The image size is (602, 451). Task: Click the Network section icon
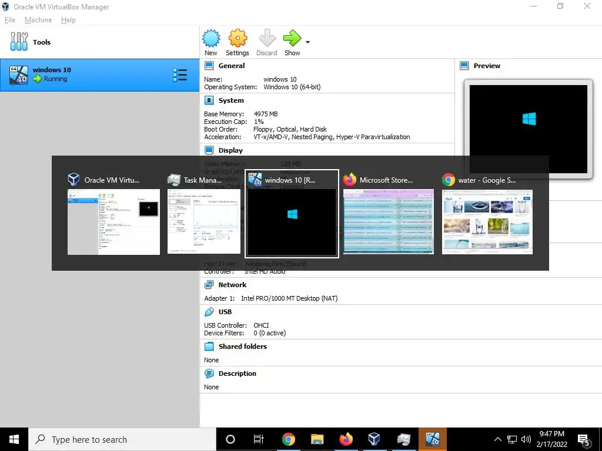pos(209,285)
